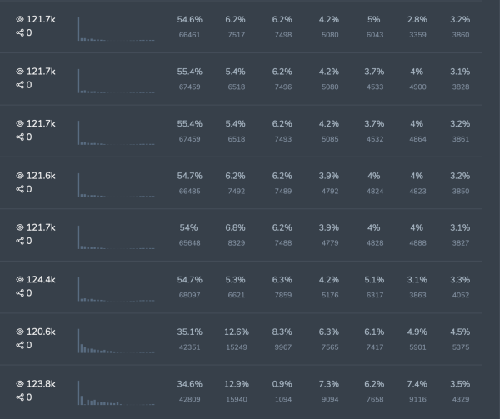Screen dimensions: 500x419
Task: Click the share icon under 121.6k
Action: click(x=21, y=189)
